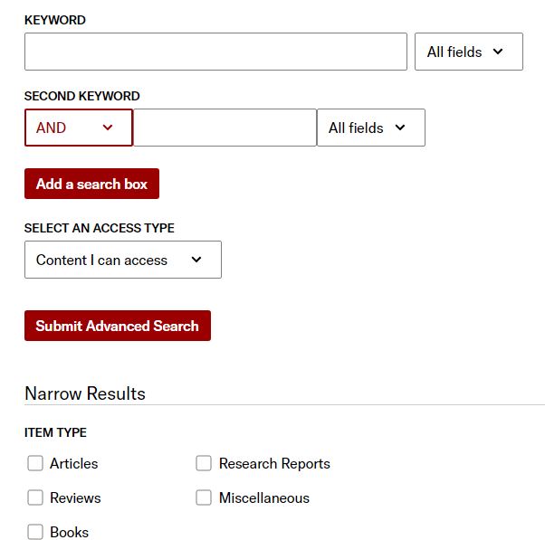The width and height of the screenshot is (545, 540).
Task: Expand the Keyword row's All fields dropdown
Action: tap(467, 52)
